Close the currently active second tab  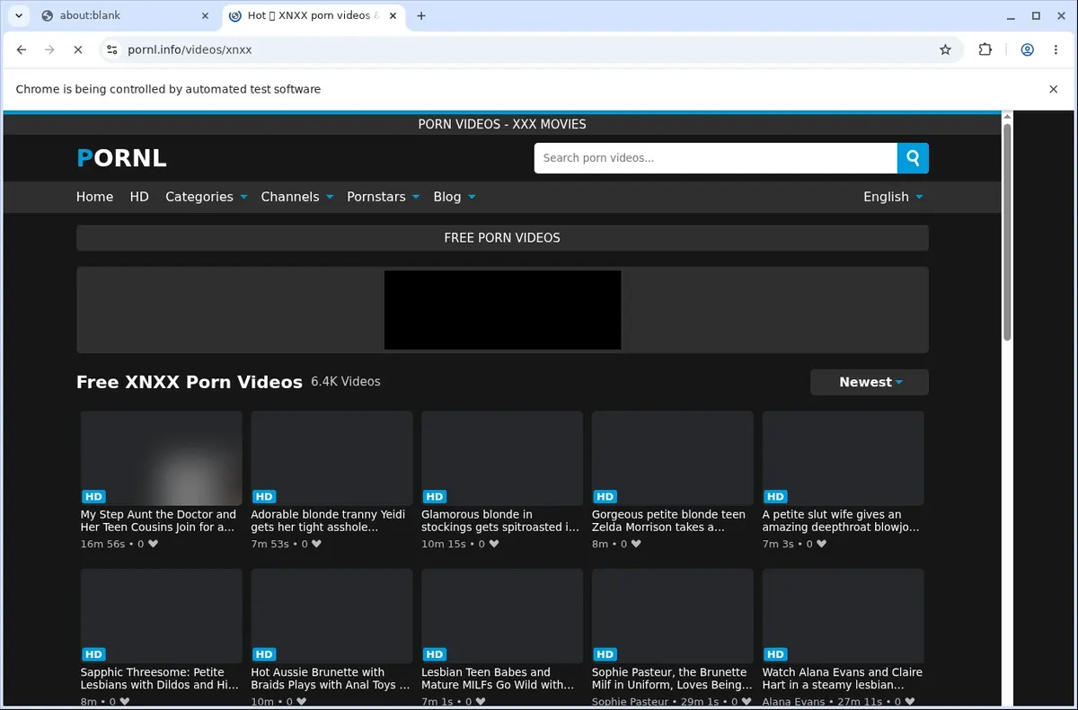pyautogui.click(x=393, y=15)
